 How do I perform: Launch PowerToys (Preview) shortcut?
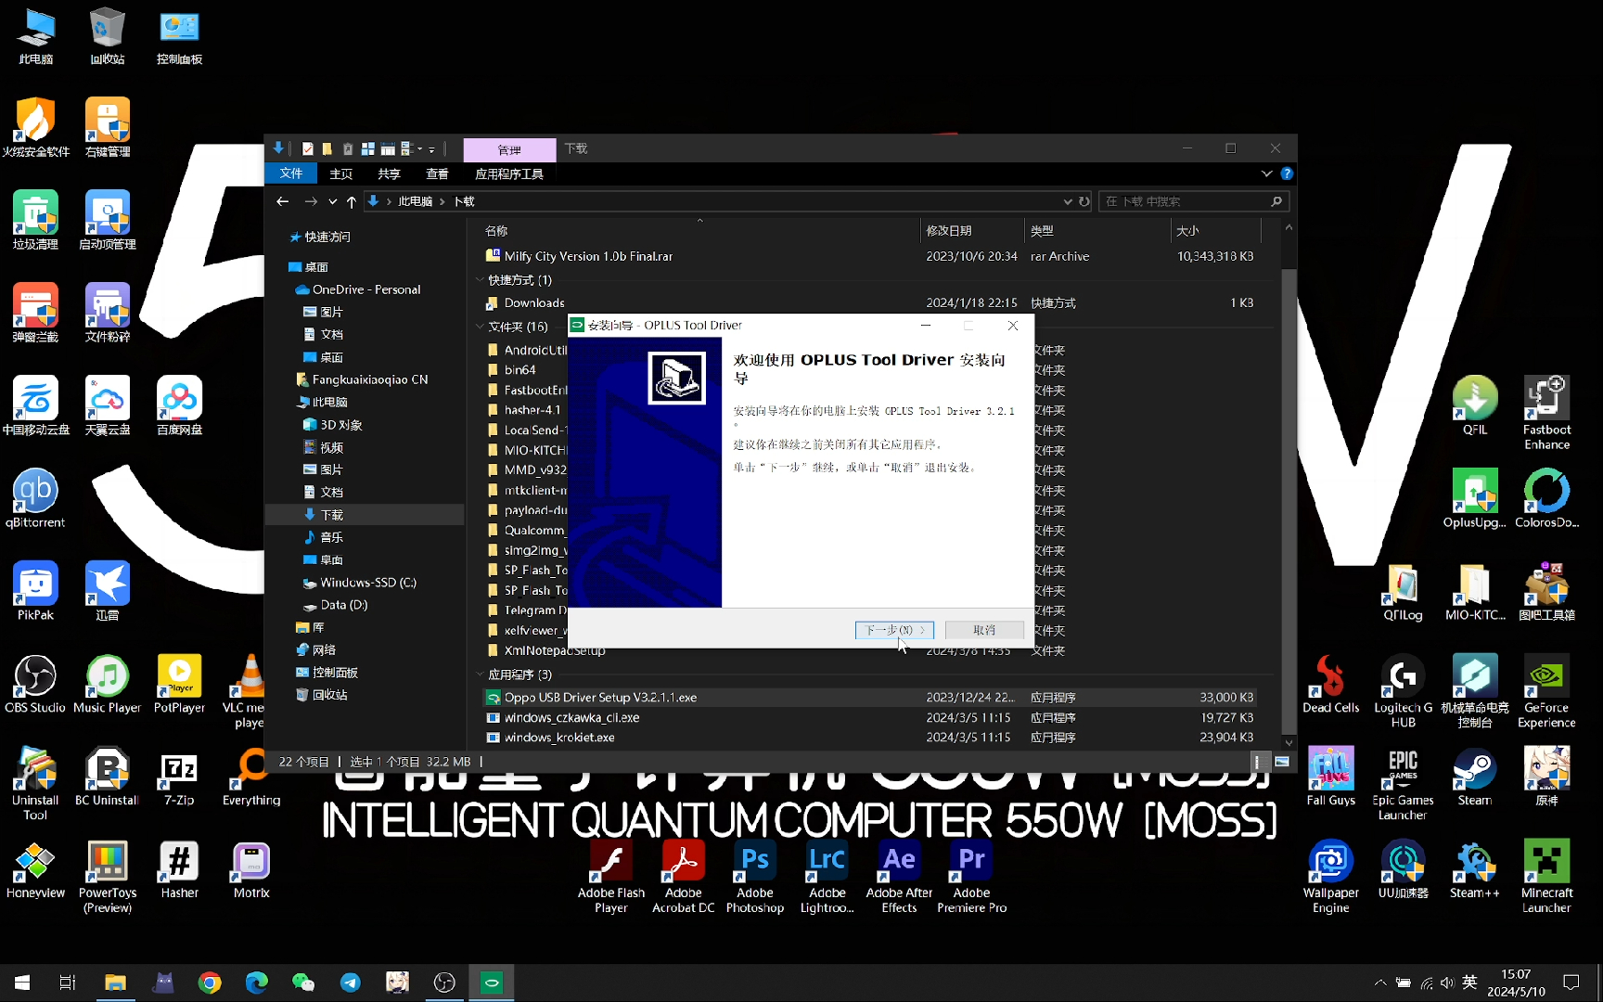[108, 877]
